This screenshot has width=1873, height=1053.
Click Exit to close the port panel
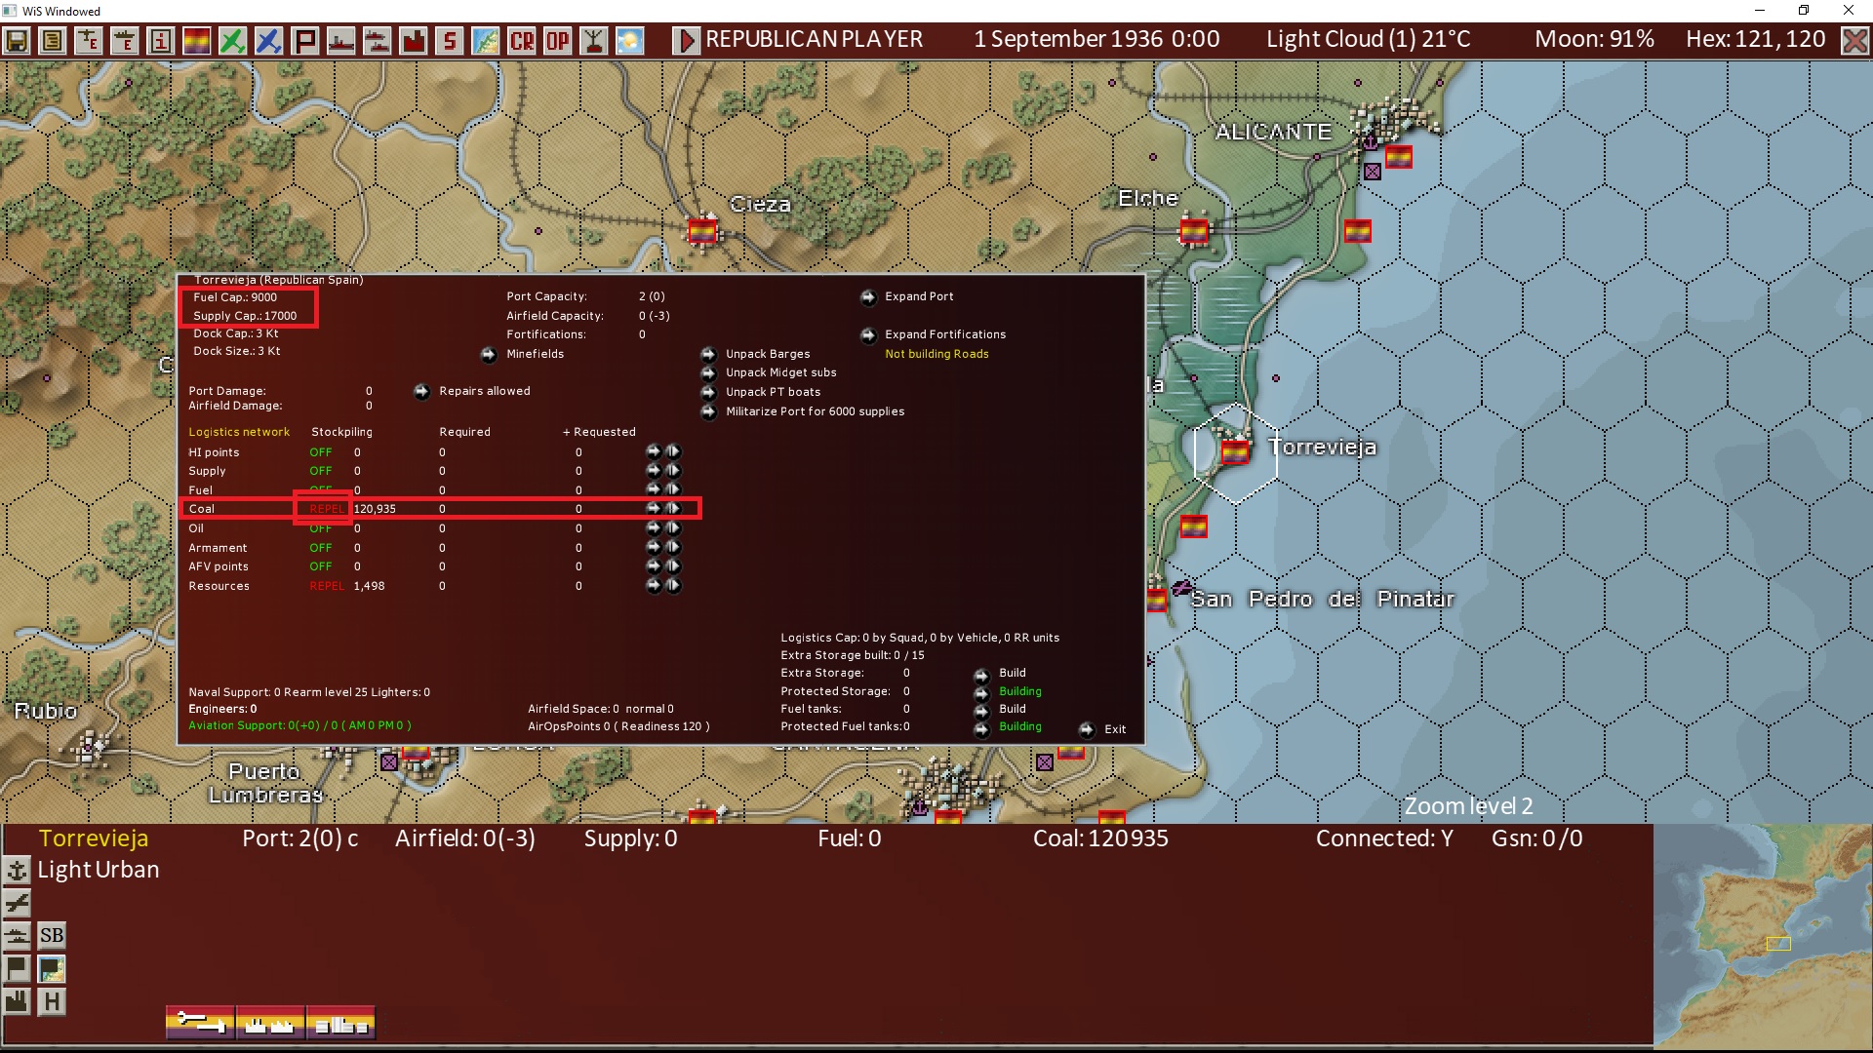click(1087, 729)
